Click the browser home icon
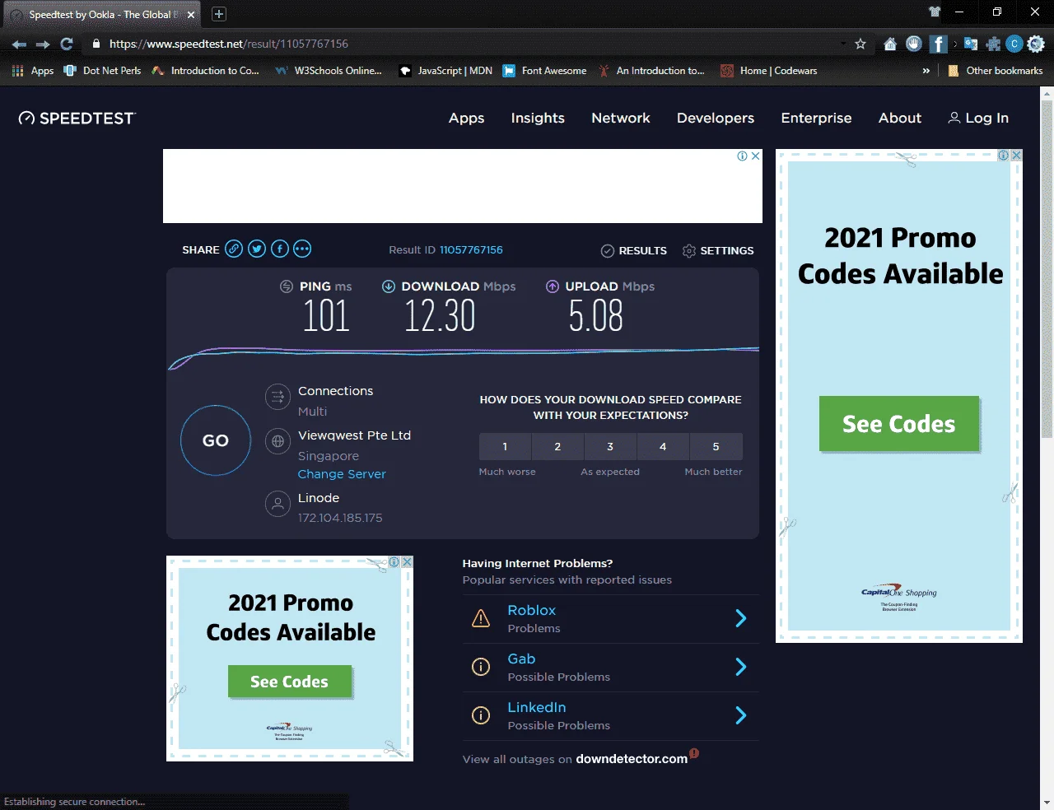 pos(890,44)
